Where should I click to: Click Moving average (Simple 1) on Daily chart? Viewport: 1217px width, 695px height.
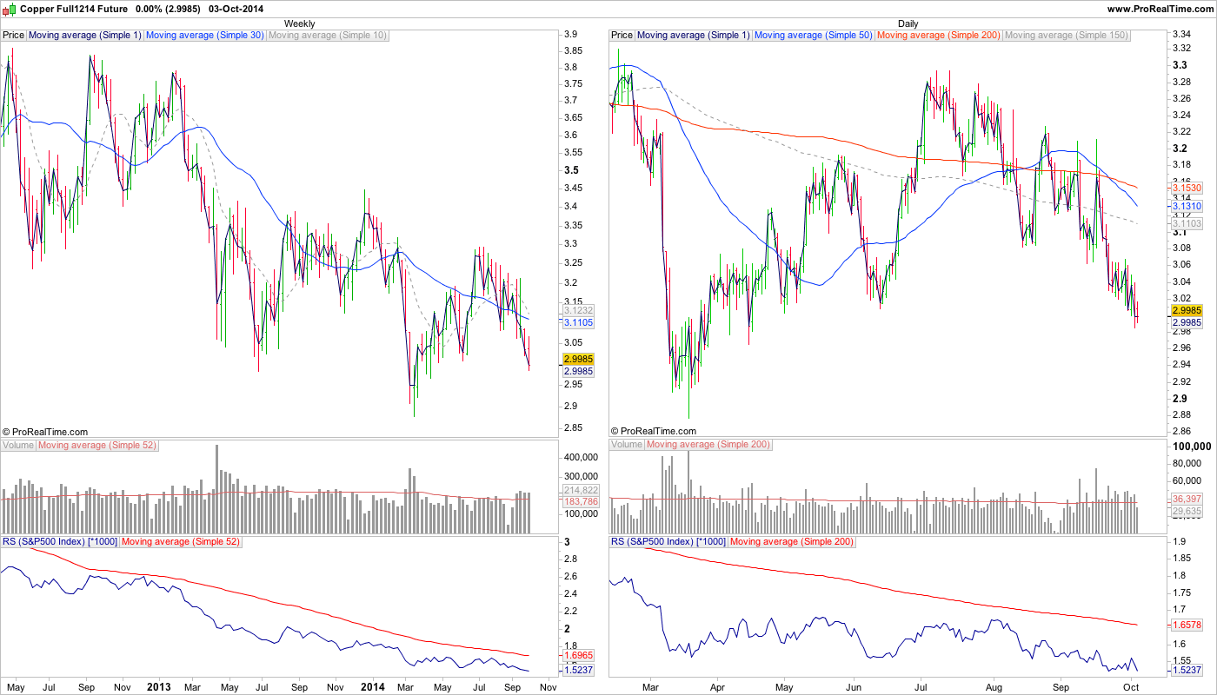click(693, 36)
